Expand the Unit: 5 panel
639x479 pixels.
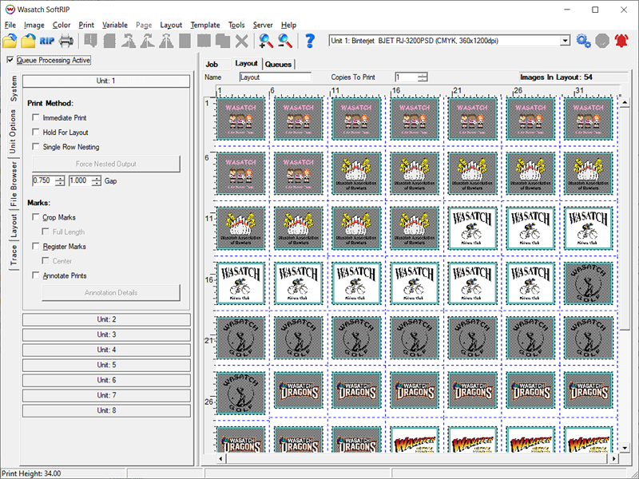pos(106,365)
